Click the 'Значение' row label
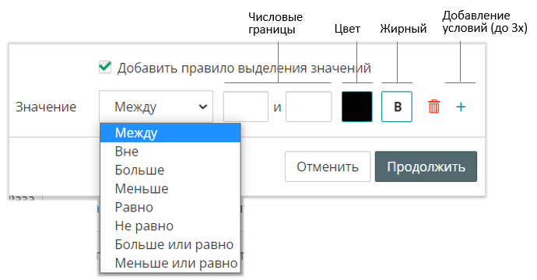The width and height of the screenshot is (537, 280). click(x=46, y=107)
